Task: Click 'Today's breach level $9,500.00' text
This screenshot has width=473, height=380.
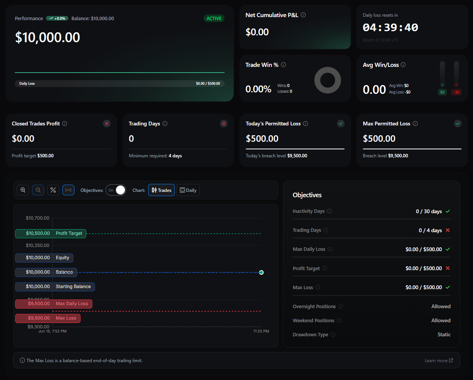Action: [x=277, y=156]
